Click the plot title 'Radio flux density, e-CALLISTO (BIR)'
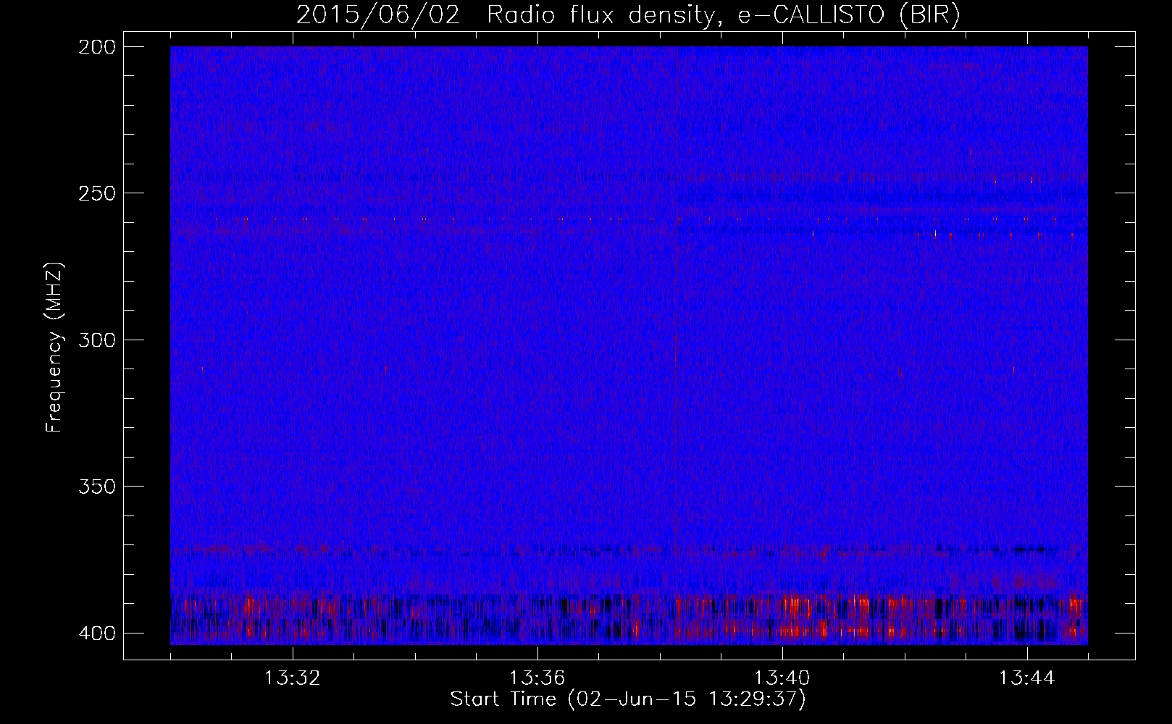This screenshot has width=1172, height=724. tap(724, 15)
